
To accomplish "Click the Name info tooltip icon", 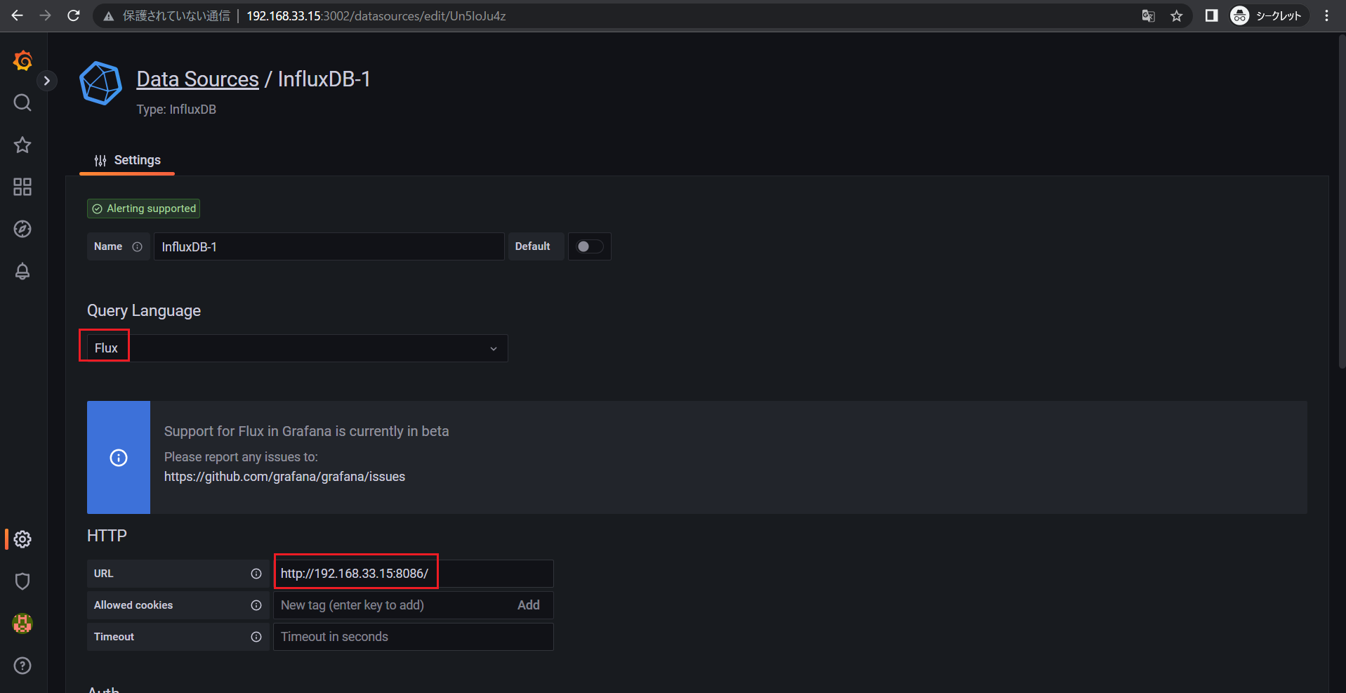I will coord(138,246).
